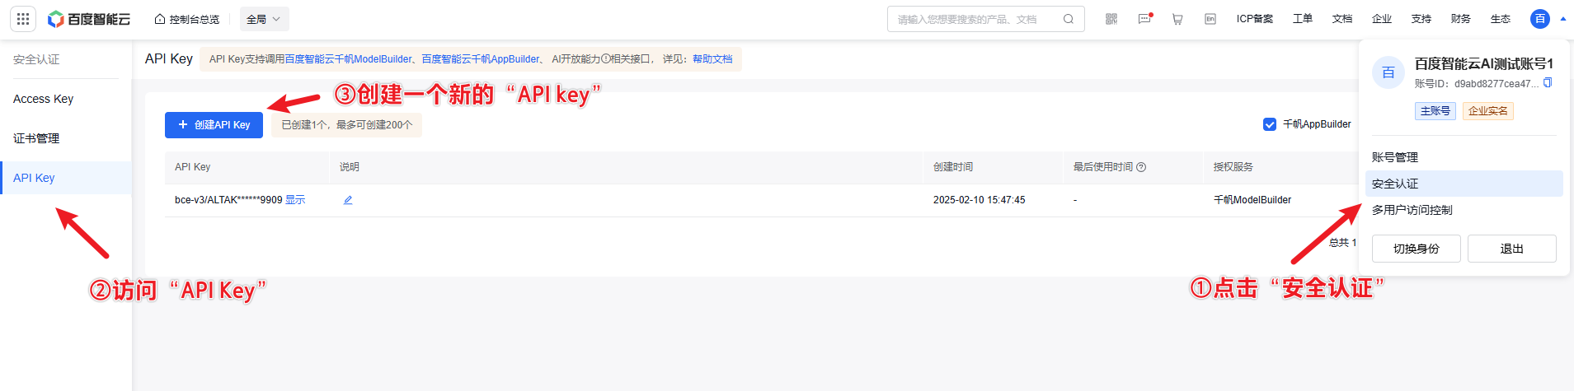Image resolution: width=1574 pixels, height=391 pixels.
Task: Click the bce-v3/ALTAK******9909 key text
Action: (x=228, y=200)
